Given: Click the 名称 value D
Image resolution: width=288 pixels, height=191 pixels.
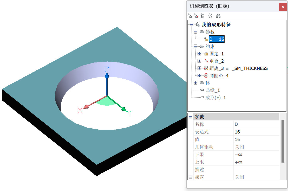Looking at the screenshot, I should (x=256, y=124).
